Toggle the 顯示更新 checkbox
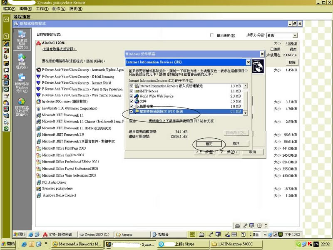The image size is (333, 250). tap(211, 35)
